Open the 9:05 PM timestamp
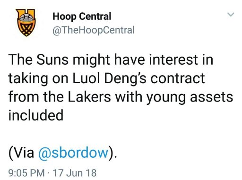The height and width of the screenshot is (180, 242). (26, 173)
